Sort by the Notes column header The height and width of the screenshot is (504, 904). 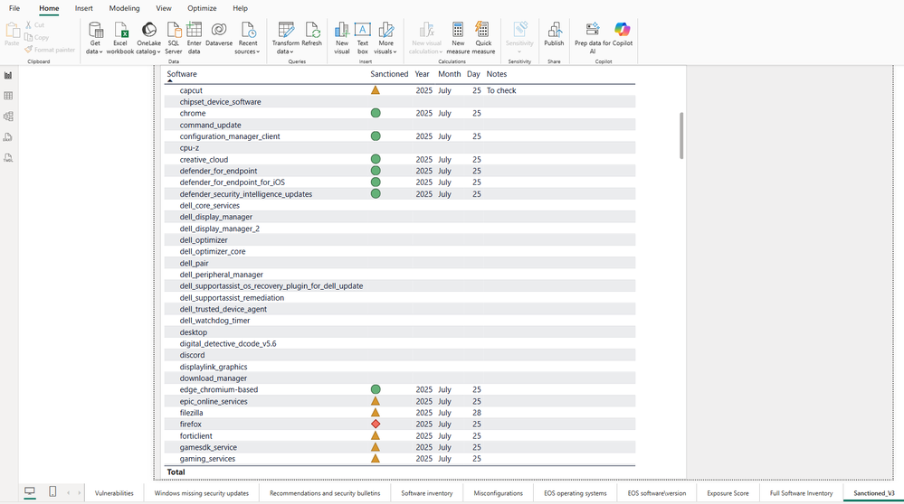pos(497,74)
